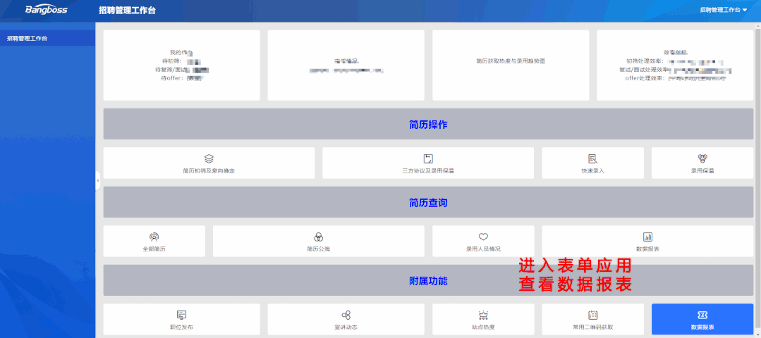Click the 快速录入 quick entry icon
The width and height of the screenshot is (761, 338).
592,159
